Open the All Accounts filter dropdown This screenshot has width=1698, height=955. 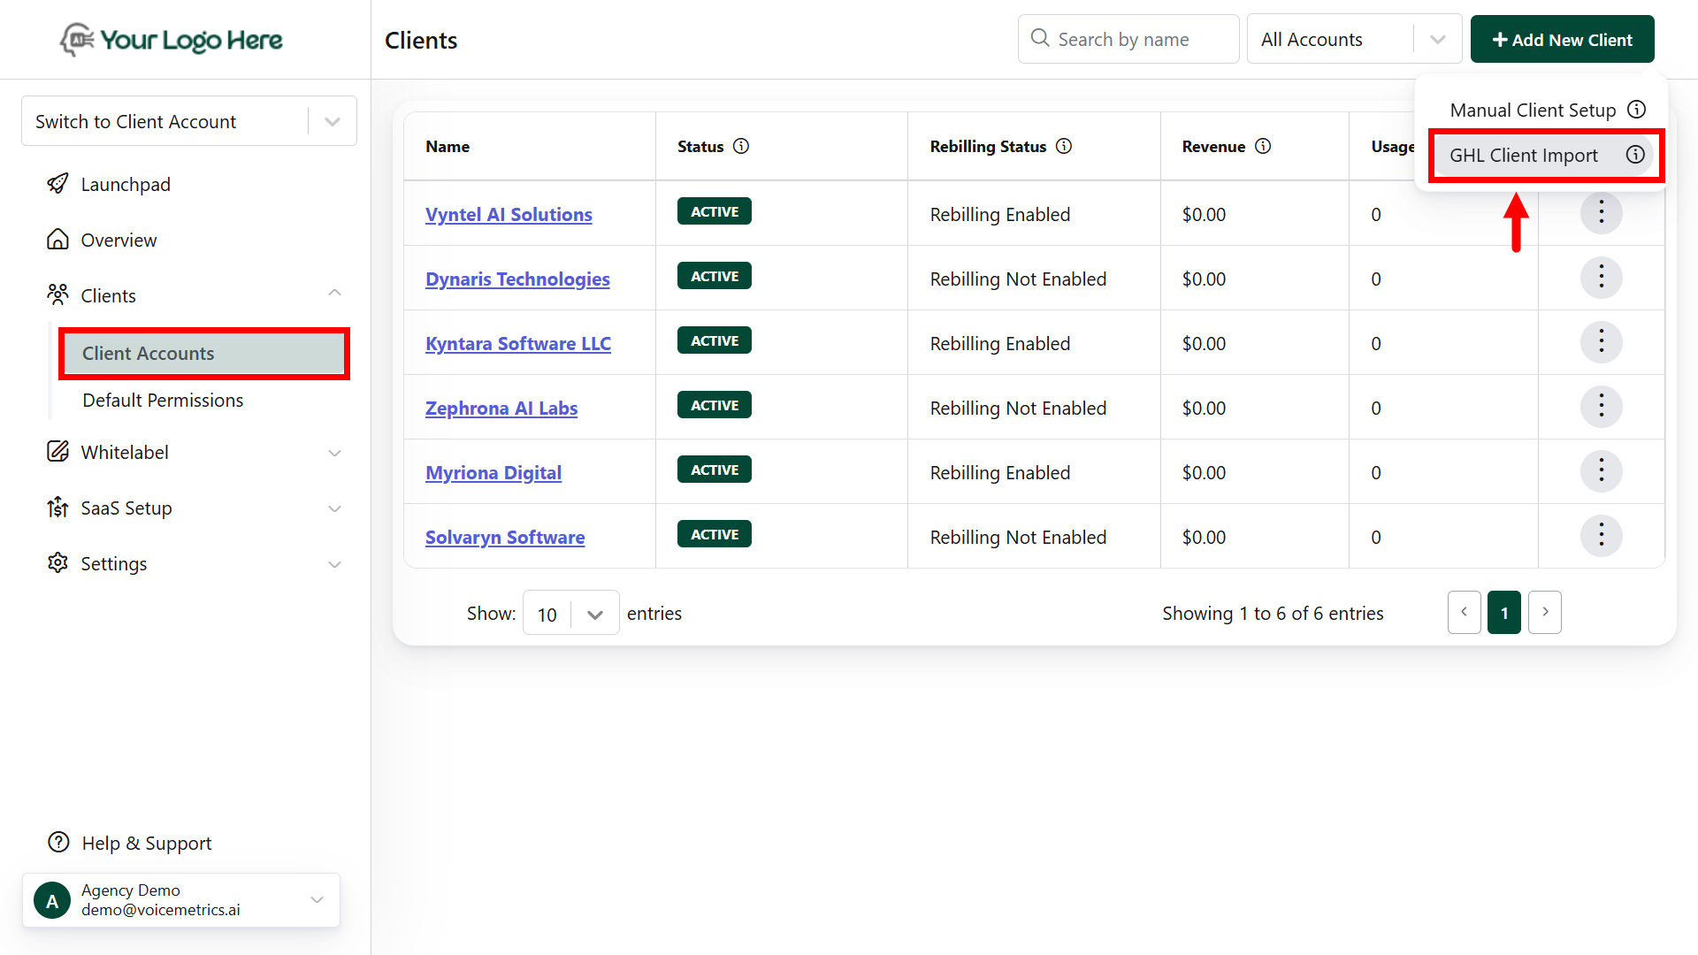pos(1353,40)
